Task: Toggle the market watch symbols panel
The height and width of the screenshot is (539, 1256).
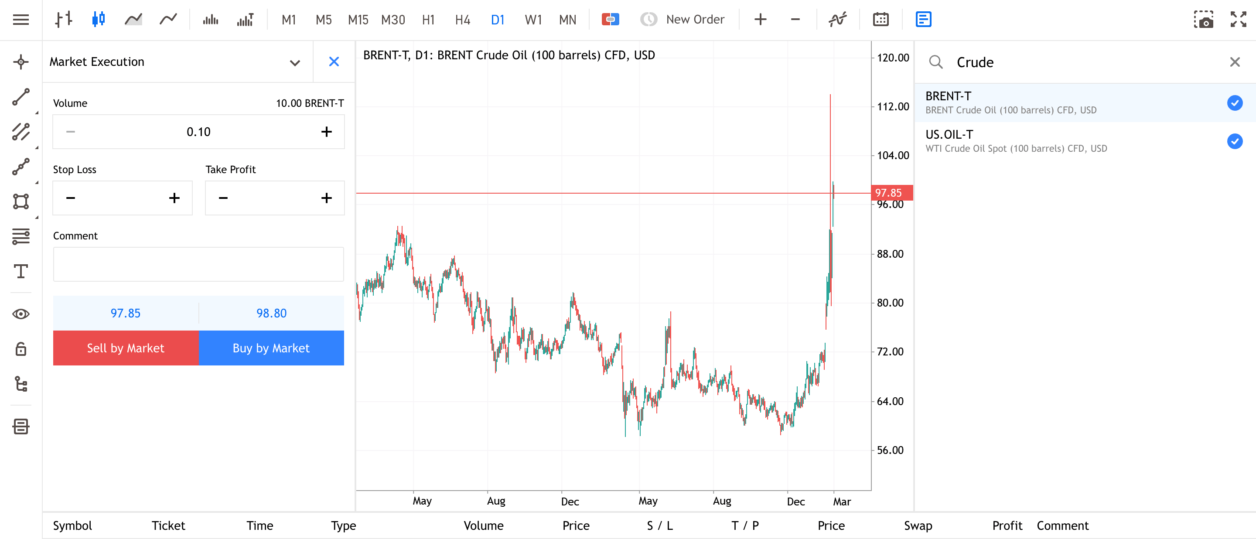Action: point(924,20)
